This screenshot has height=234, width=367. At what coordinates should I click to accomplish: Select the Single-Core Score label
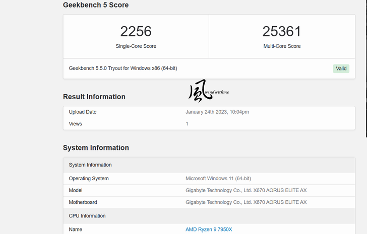pyautogui.click(x=136, y=46)
